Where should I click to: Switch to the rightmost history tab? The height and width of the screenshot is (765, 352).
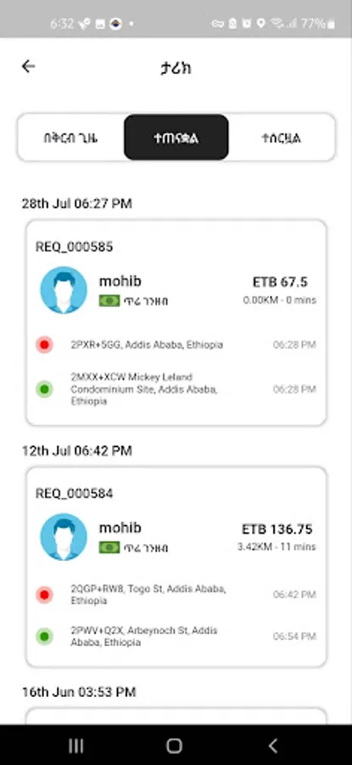pos(282,138)
